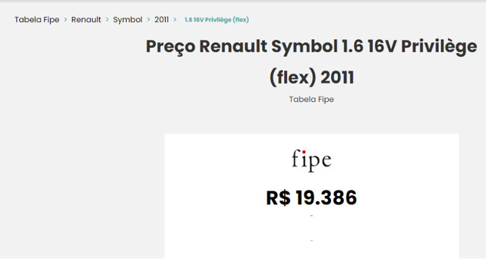This screenshot has height=275, width=486.
Task: Go to the Renault breadcrumb
Action: (86, 20)
